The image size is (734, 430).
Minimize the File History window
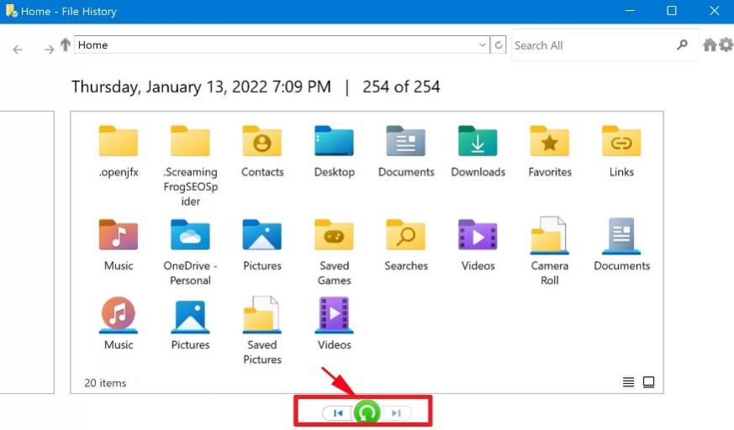[x=630, y=11]
